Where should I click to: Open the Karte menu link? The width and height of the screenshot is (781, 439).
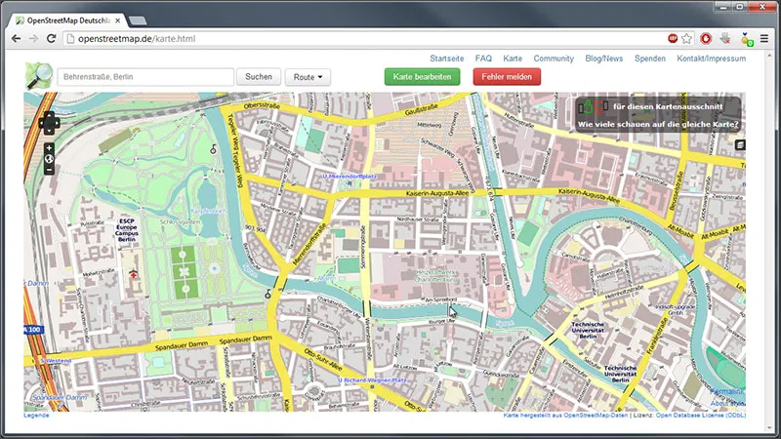point(513,59)
